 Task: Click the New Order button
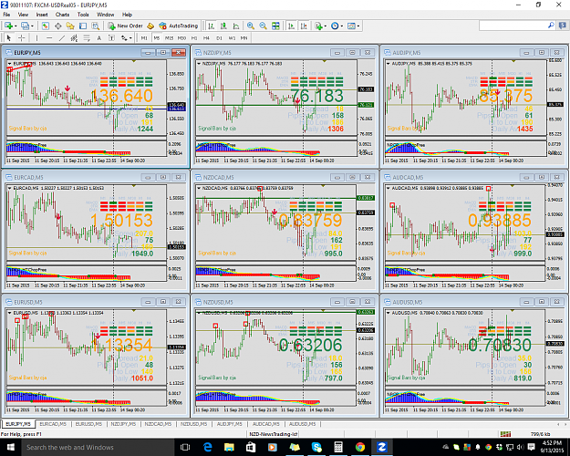point(126,26)
